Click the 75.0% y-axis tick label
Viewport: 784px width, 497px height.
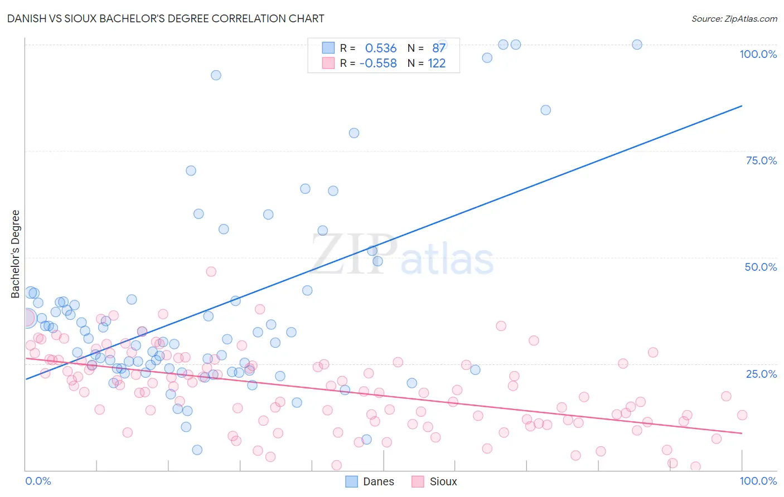761,160
